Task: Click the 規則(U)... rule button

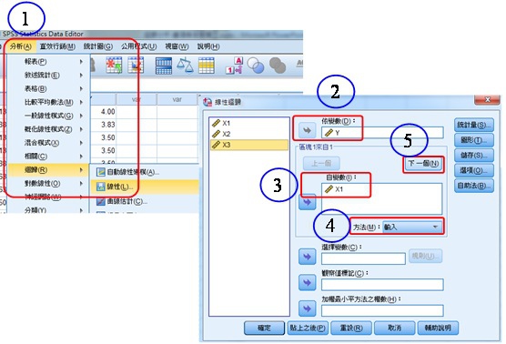Action: tap(425, 257)
